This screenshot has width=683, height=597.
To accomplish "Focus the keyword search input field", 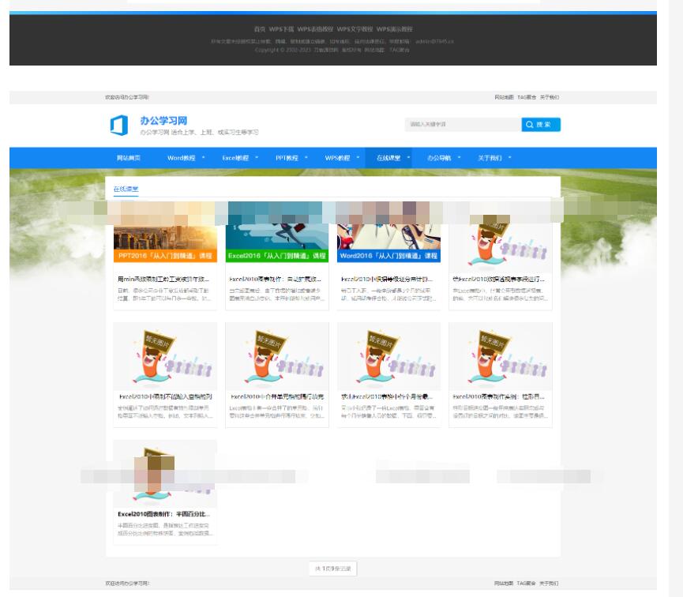I will pos(462,125).
